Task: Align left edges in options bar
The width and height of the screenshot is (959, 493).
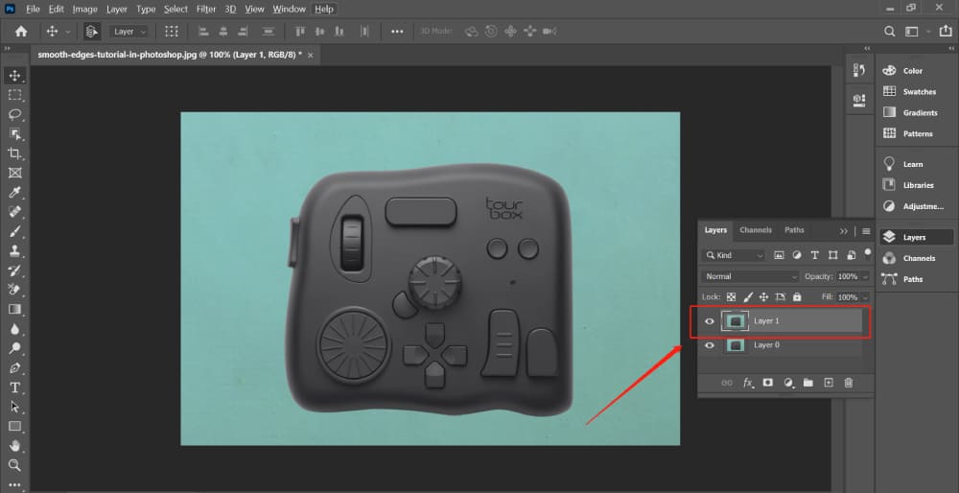Action: point(204,32)
